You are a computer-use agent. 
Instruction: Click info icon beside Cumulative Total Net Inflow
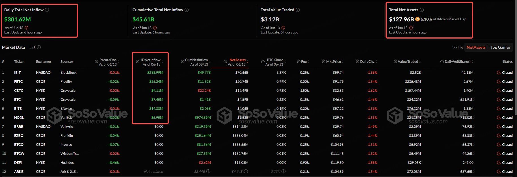(x=187, y=10)
